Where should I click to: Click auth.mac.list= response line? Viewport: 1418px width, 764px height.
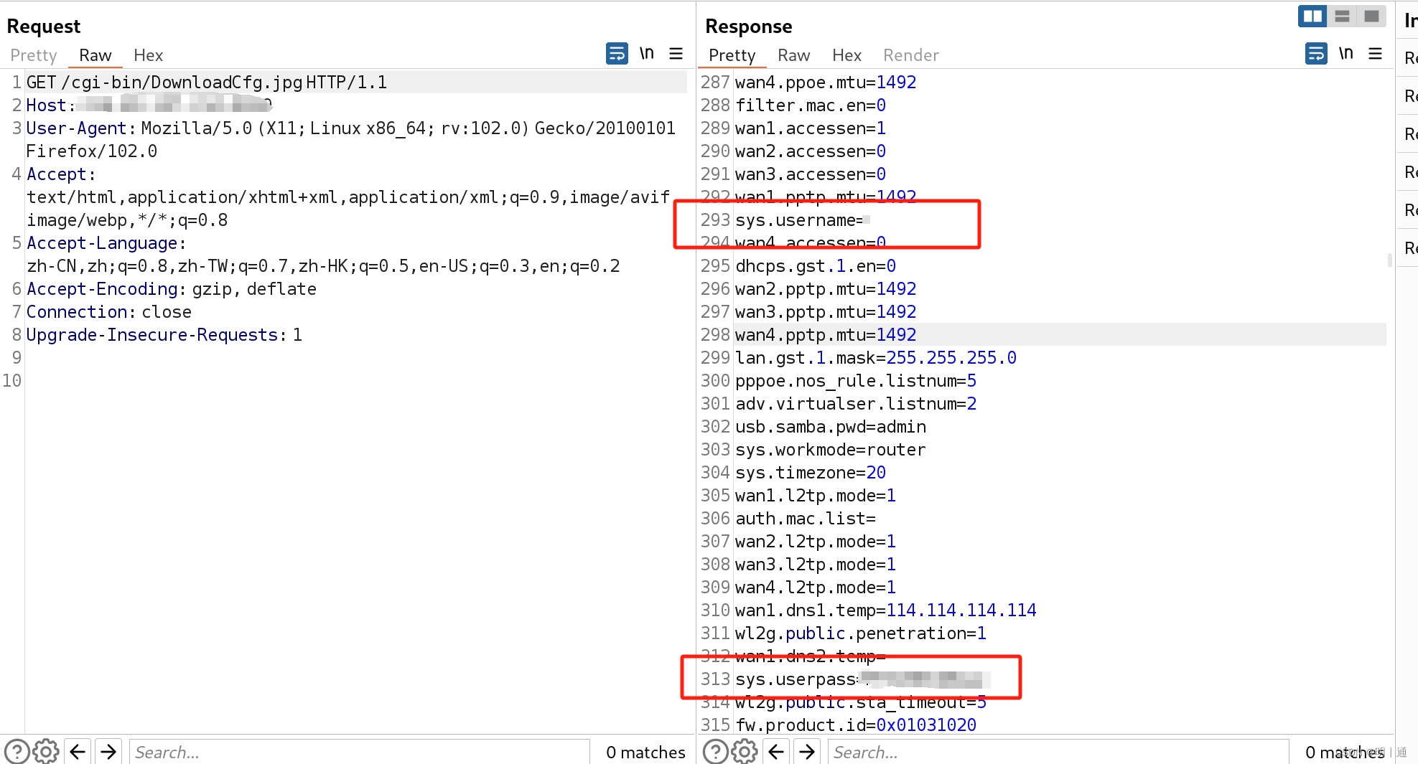click(x=806, y=519)
